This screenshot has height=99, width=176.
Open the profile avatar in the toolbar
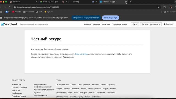pyautogui.click(x=171, y=7)
